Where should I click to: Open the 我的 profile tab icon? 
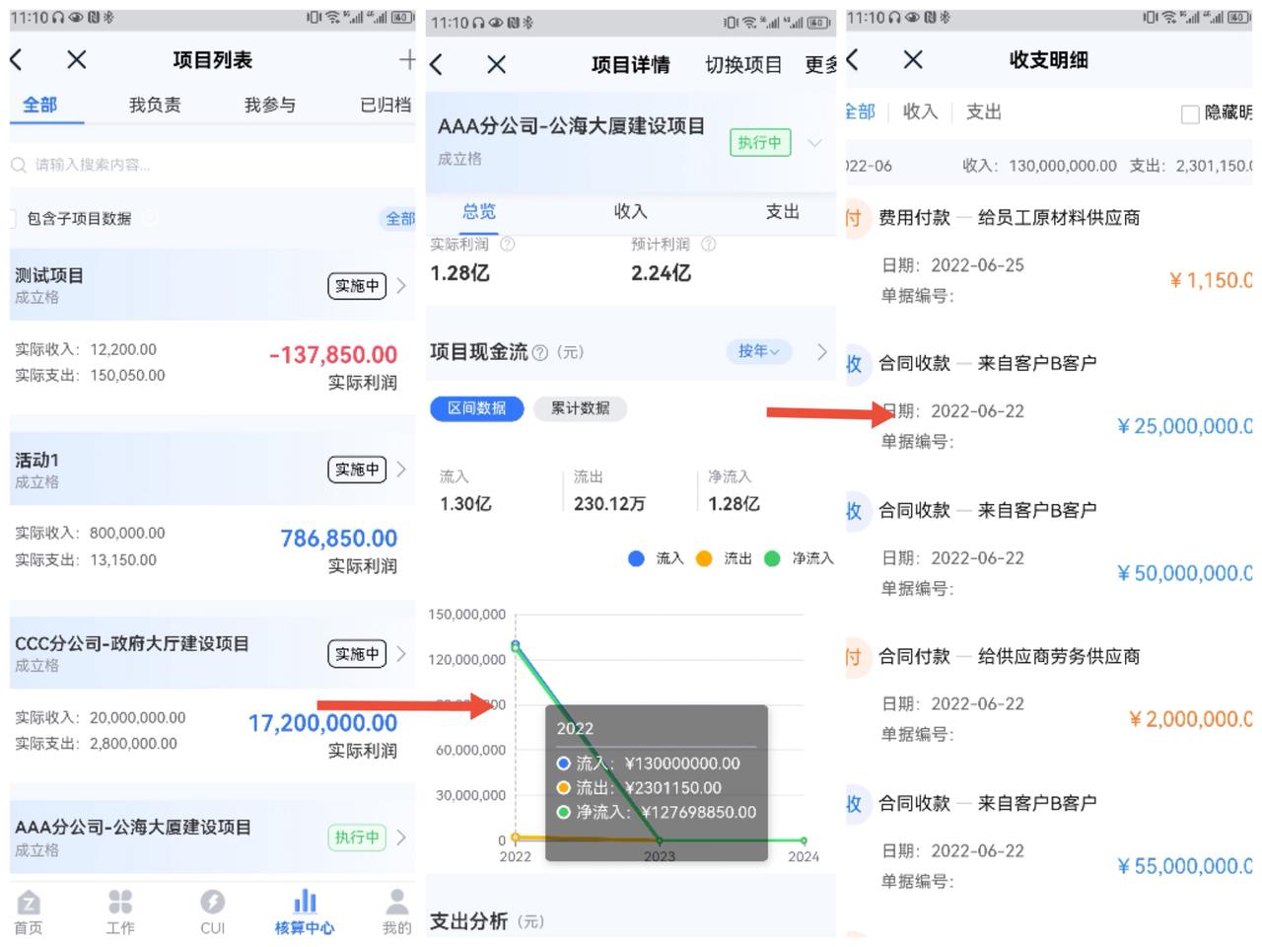[396, 902]
